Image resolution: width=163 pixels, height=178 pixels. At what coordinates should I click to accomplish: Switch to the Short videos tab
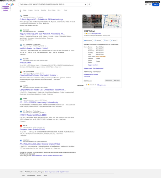point(52,10)
